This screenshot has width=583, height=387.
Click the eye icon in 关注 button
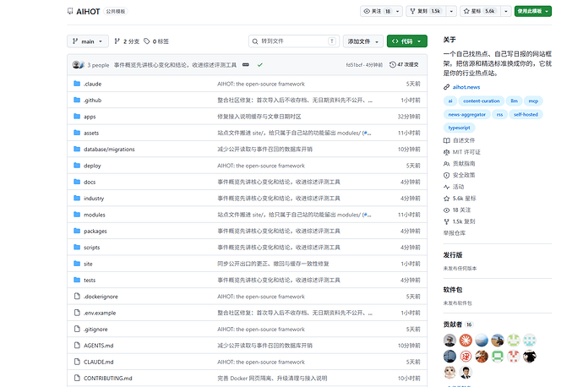(x=367, y=11)
